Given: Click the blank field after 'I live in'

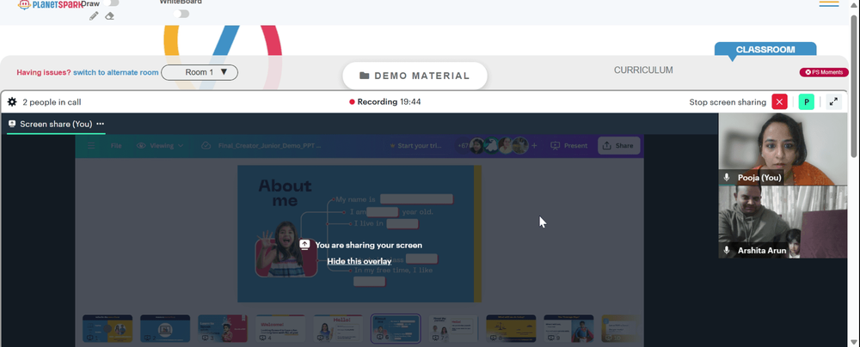Looking at the screenshot, I should click(x=402, y=223).
